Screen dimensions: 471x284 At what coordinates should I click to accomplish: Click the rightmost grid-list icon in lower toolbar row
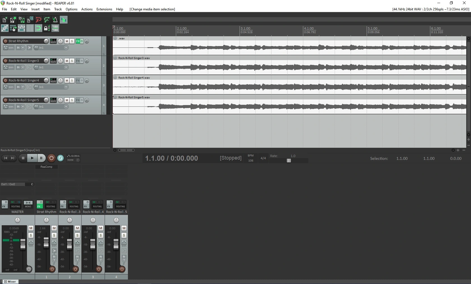(55, 28)
